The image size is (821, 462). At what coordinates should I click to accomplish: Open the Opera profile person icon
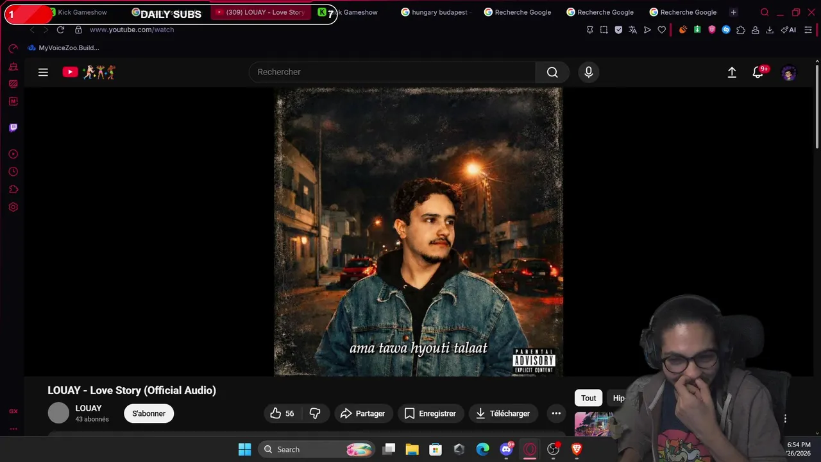pyautogui.click(x=755, y=30)
